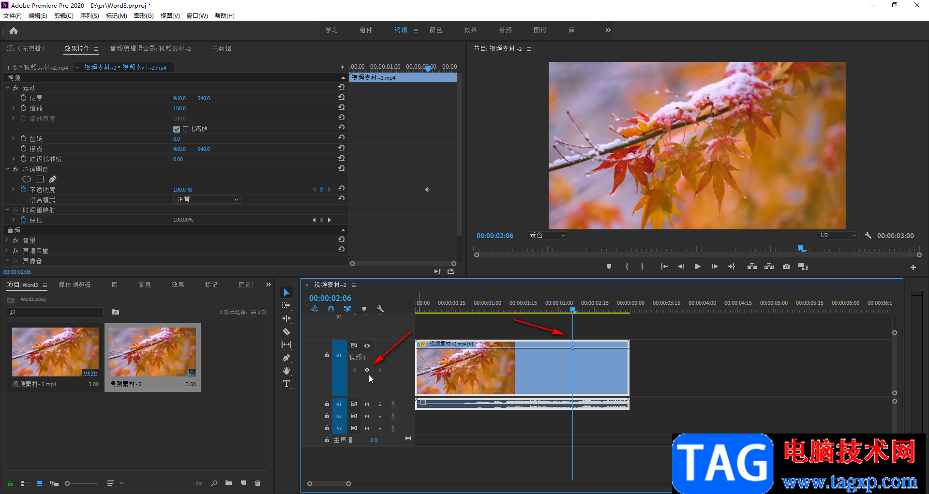This screenshot has width=929, height=494.
Task: Click the Extract button in the Program monitor
Action: [769, 267]
